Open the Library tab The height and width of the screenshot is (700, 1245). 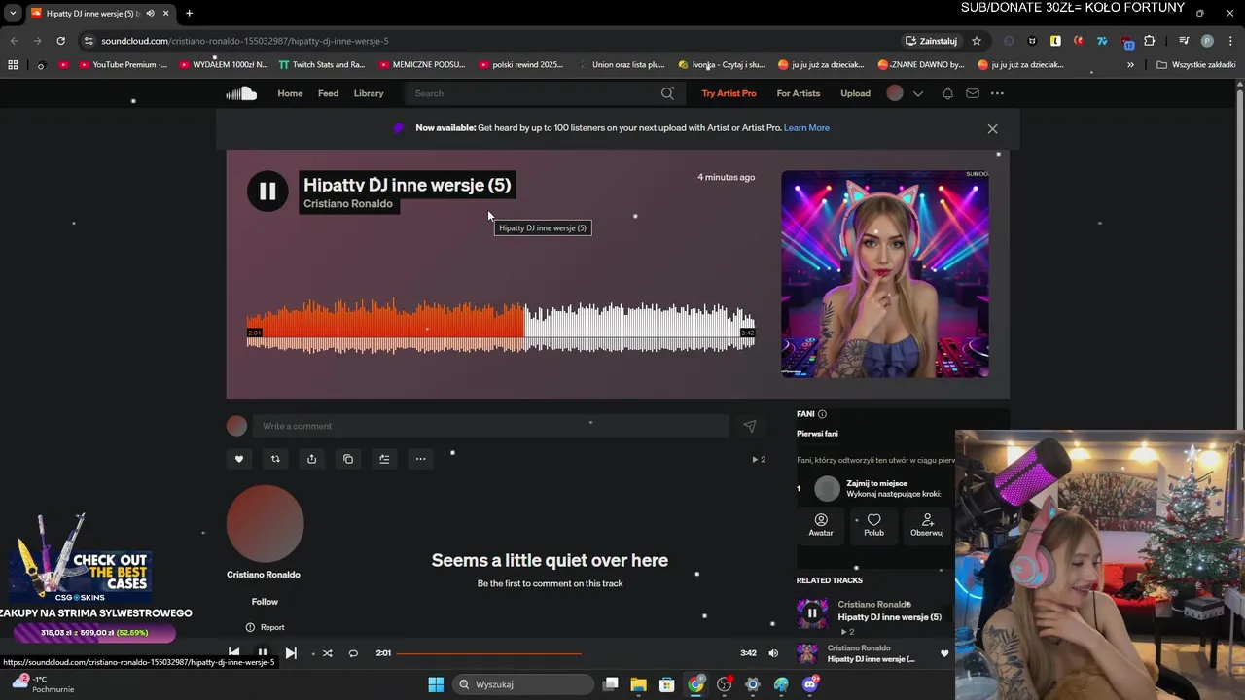(x=369, y=93)
